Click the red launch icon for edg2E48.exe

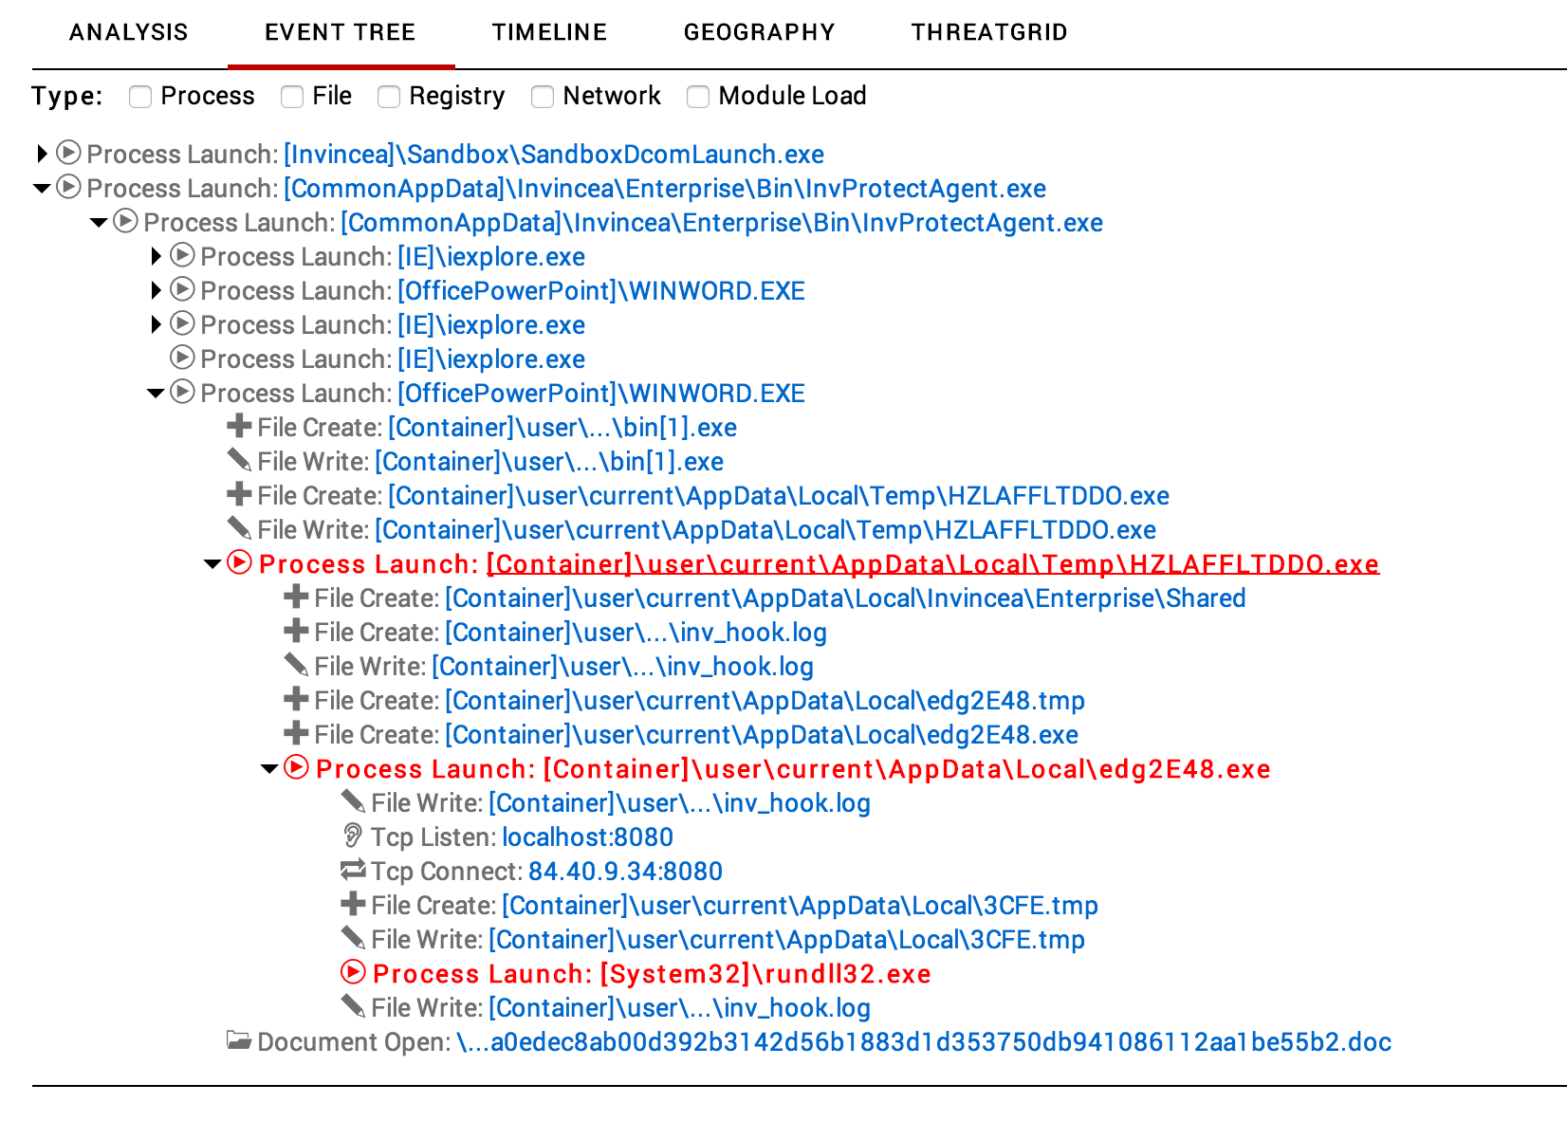(296, 767)
